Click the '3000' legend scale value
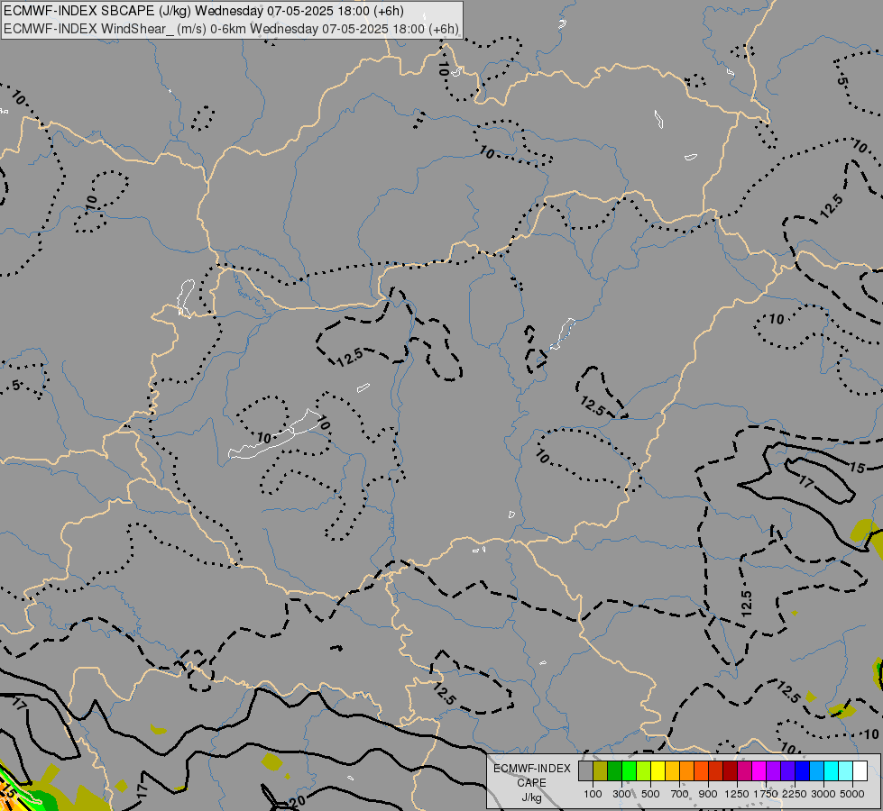Viewport: 883px width, 811px height. click(823, 794)
